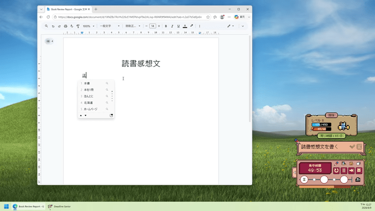This screenshot has width=375, height=211.
Task: Open the browser favorites list icon
Action: coord(215,17)
